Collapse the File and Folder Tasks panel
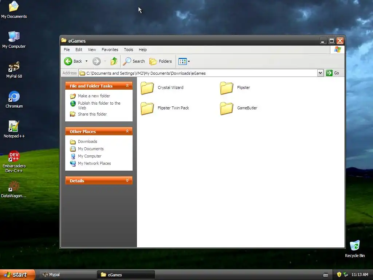 click(127, 86)
